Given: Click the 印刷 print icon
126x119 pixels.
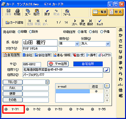Looking at the screenshot, I should point(17,12).
